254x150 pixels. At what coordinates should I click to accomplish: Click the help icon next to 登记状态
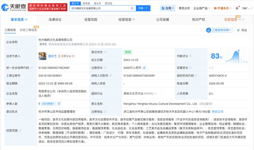click(105, 52)
